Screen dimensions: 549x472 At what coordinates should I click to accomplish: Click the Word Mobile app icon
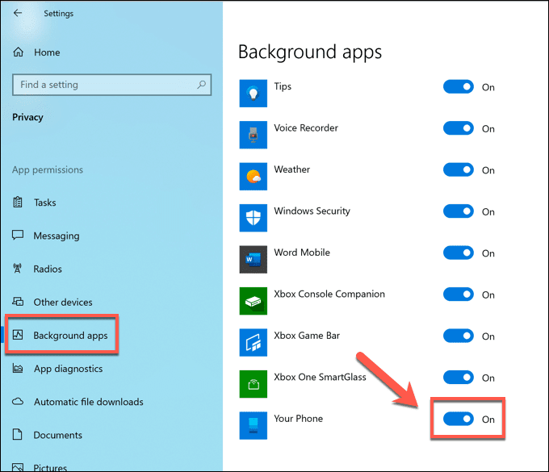coord(254,259)
